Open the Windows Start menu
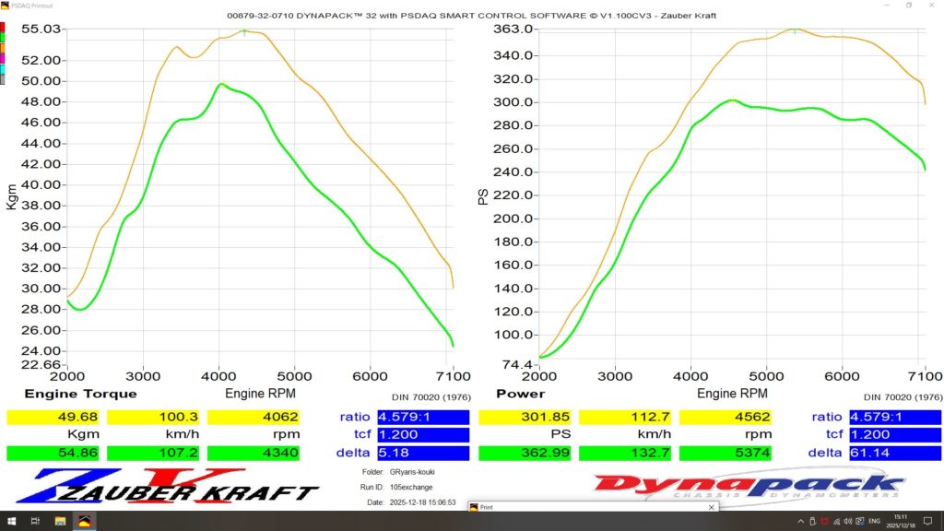Viewport: 944px width, 531px height. coord(10,521)
